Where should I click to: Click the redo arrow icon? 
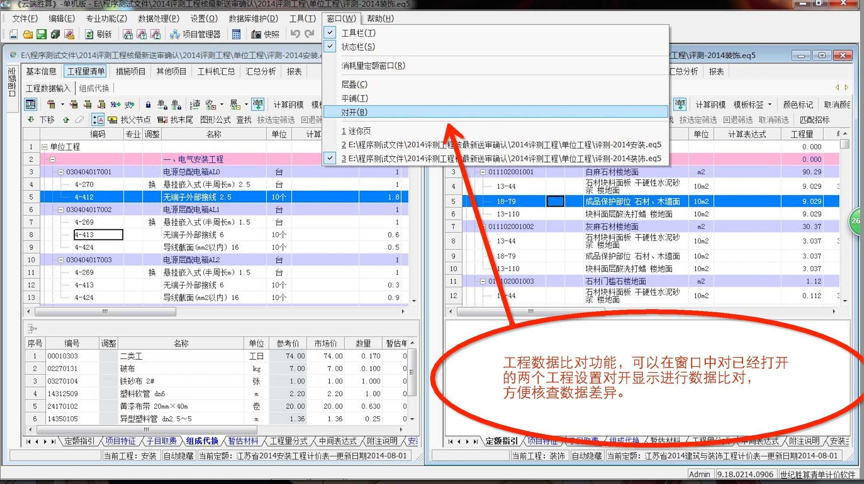tap(309, 34)
